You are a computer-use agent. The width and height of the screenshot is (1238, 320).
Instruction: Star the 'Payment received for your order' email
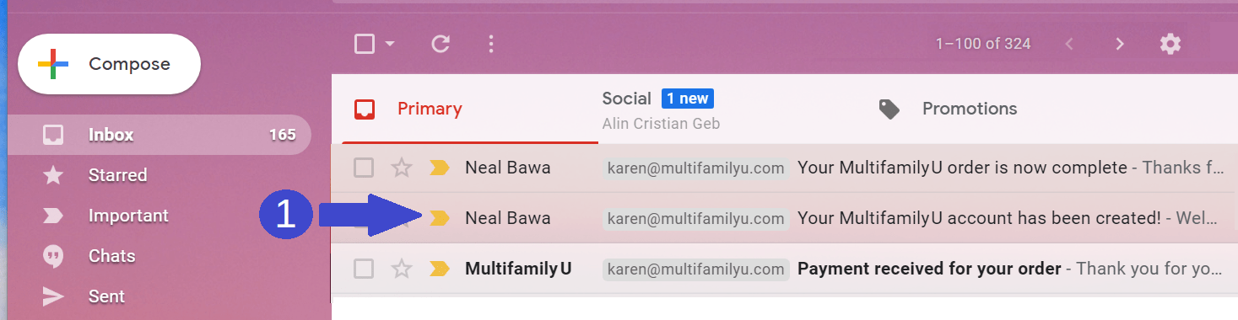tap(402, 269)
